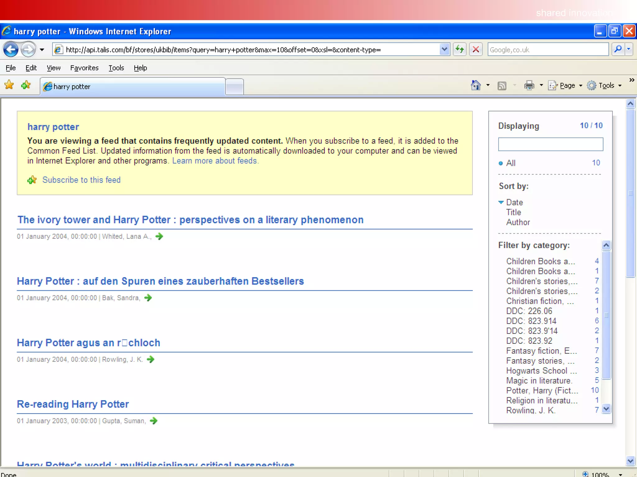Click the category list scrollbar down arrow
The width and height of the screenshot is (637, 477).
pyautogui.click(x=606, y=409)
